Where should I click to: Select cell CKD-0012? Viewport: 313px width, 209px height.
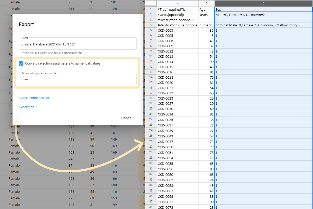[x=178, y=51]
